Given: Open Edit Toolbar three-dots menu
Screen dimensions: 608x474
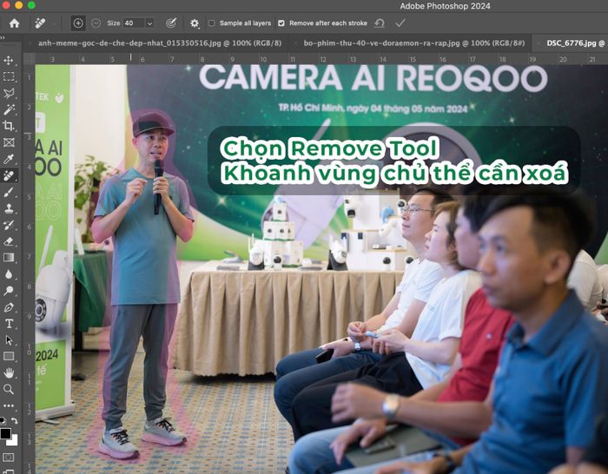Looking at the screenshot, I should 9,405.
